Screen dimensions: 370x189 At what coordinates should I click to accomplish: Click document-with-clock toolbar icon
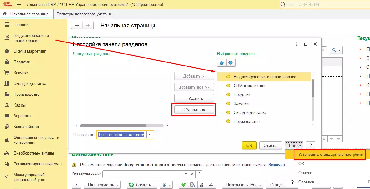193,185
